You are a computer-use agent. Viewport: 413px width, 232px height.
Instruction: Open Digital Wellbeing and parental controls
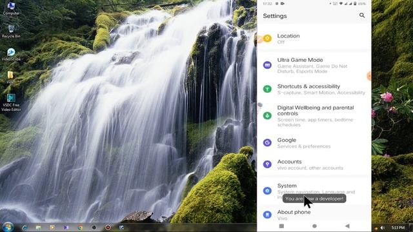pyautogui.click(x=314, y=116)
